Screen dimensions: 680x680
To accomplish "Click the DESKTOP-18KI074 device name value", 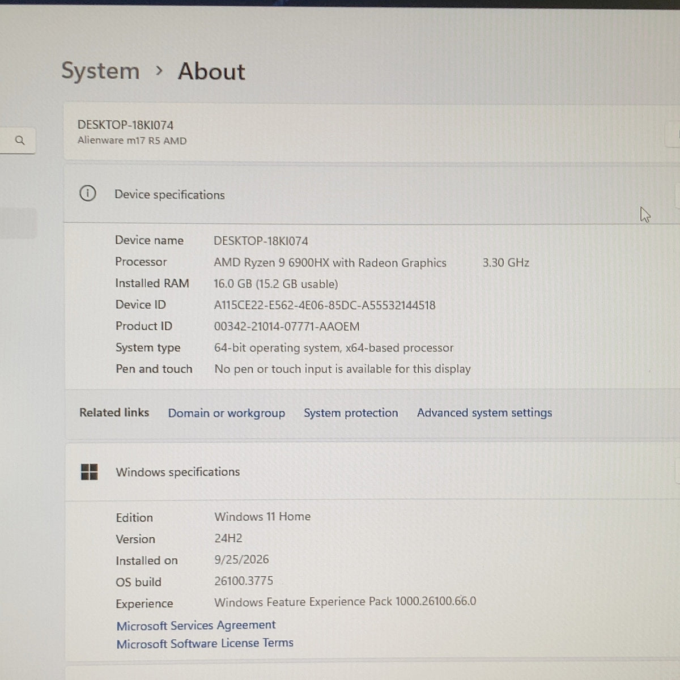I will [261, 241].
